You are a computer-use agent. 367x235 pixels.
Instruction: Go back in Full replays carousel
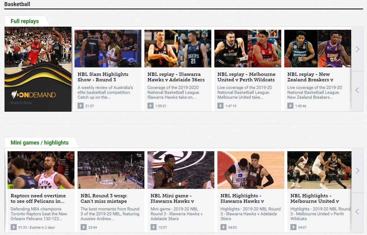tap(357, 90)
